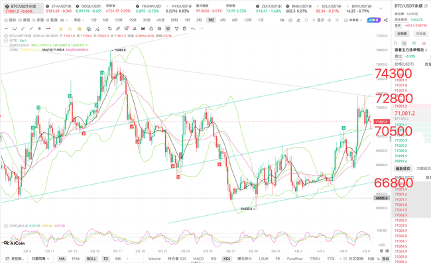Click the 65685.8 price label on axis
The image size is (431, 263).
coord(381,199)
